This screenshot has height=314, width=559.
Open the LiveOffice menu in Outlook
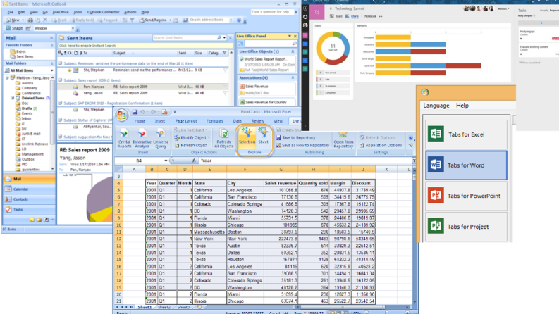tap(61, 12)
